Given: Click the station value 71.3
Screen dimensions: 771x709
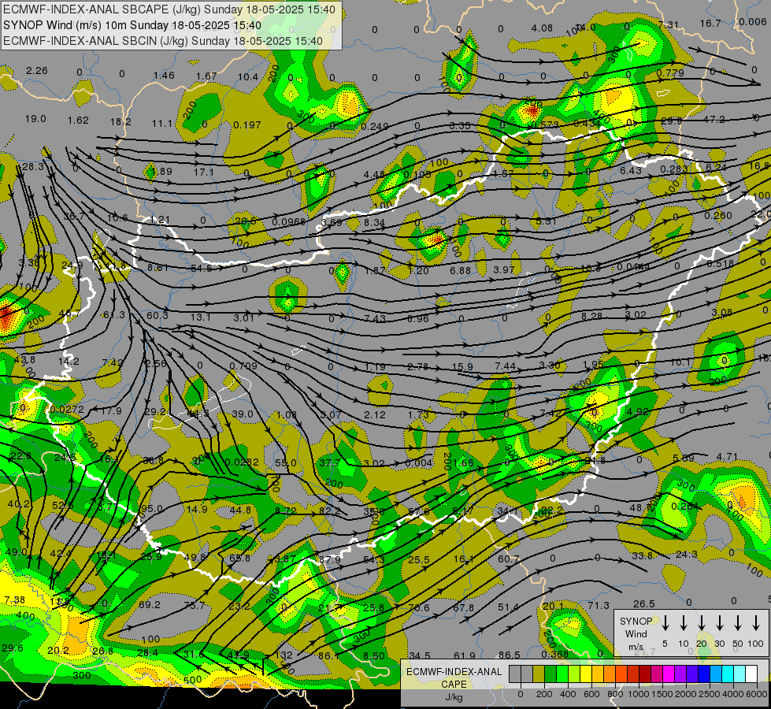Looking at the screenshot, I should click(x=599, y=606).
